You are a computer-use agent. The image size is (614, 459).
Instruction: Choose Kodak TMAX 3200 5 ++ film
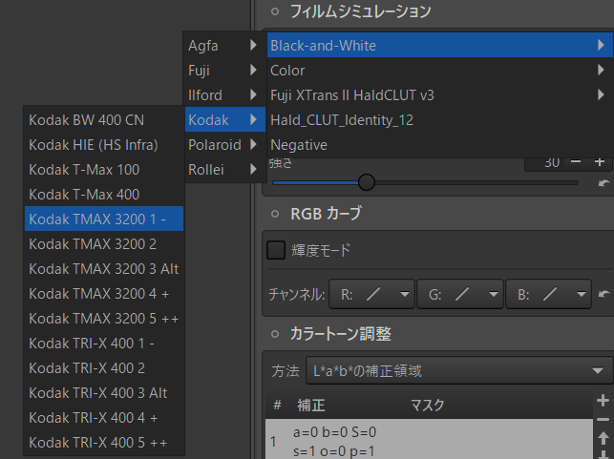[x=104, y=318]
